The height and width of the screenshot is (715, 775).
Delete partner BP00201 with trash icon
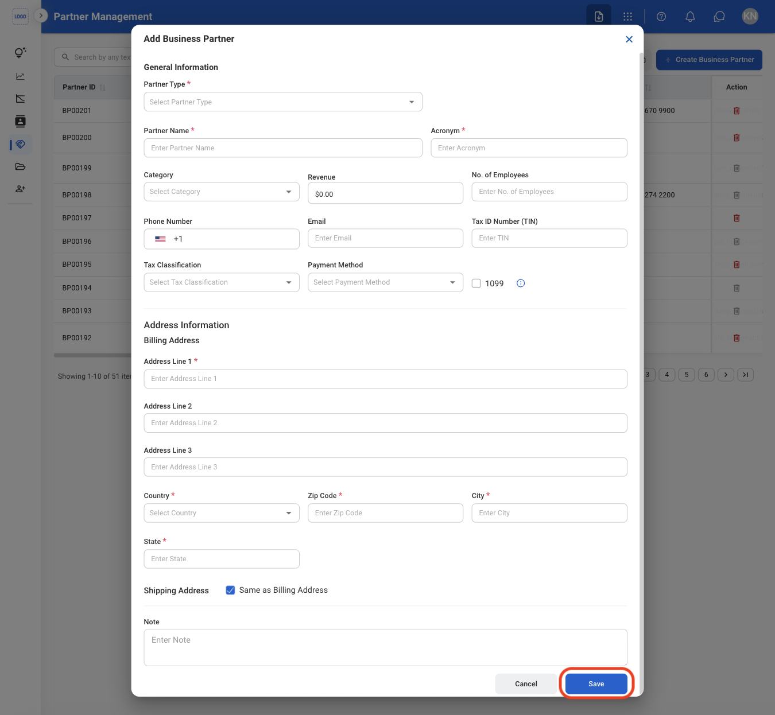click(737, 111)
